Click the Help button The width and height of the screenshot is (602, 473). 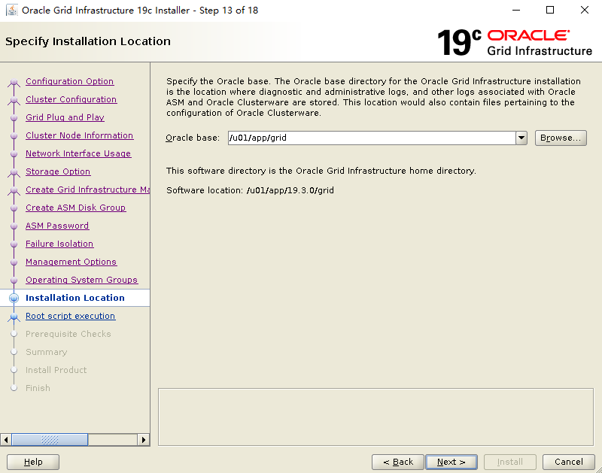pyautogui.click(x=32, y=462)
